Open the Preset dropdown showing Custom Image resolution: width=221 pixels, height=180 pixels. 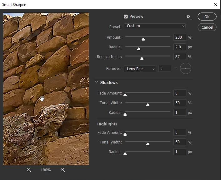(x=155, y=26)
